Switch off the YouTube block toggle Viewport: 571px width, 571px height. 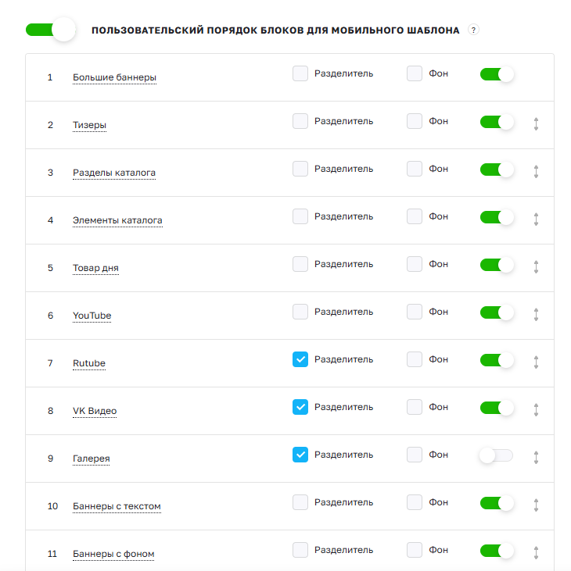point(497,312)
